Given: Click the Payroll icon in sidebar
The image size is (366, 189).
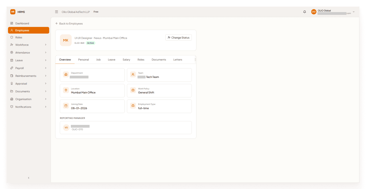Looking at the screenshot, I should 12,68.
